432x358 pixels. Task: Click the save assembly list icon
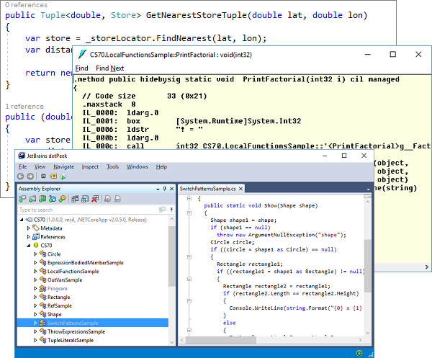coord(85,199)
